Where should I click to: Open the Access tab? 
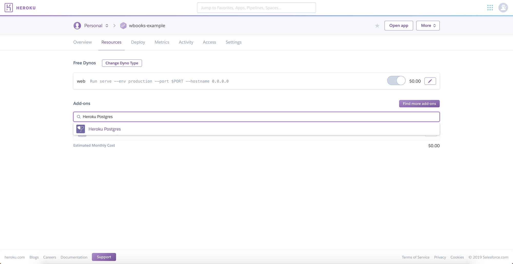pos(209,42)
